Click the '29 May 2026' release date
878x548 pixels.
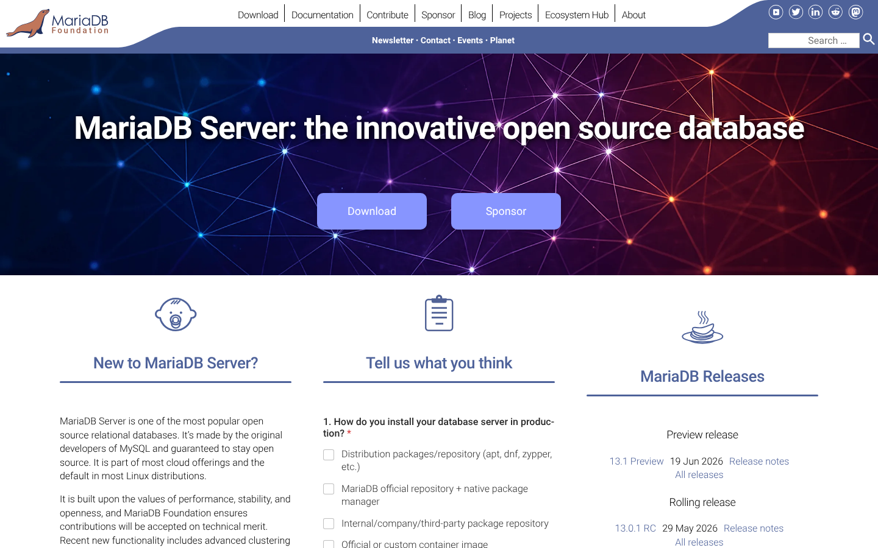(x=690, y=529)
